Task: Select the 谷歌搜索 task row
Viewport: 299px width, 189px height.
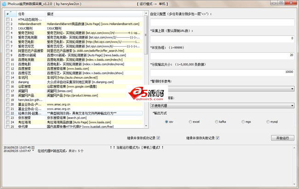Action: coord(74,87)
